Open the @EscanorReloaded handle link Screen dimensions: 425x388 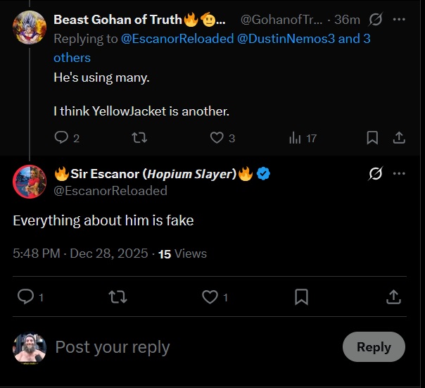click(x=110, y=191)
